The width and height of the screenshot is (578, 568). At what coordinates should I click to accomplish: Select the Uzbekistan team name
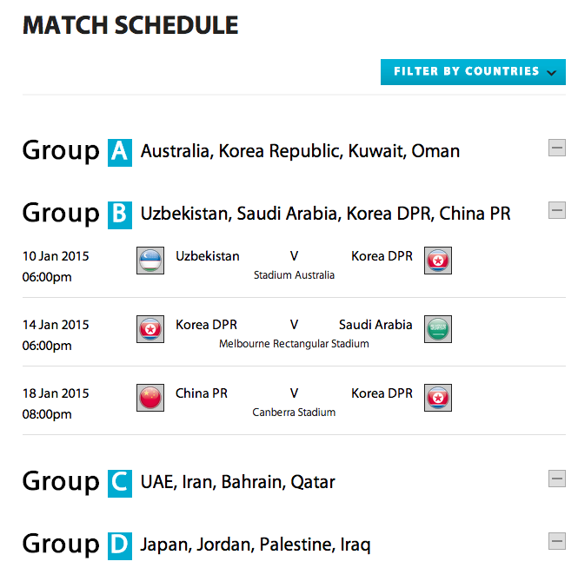click(x=208, y=256)
